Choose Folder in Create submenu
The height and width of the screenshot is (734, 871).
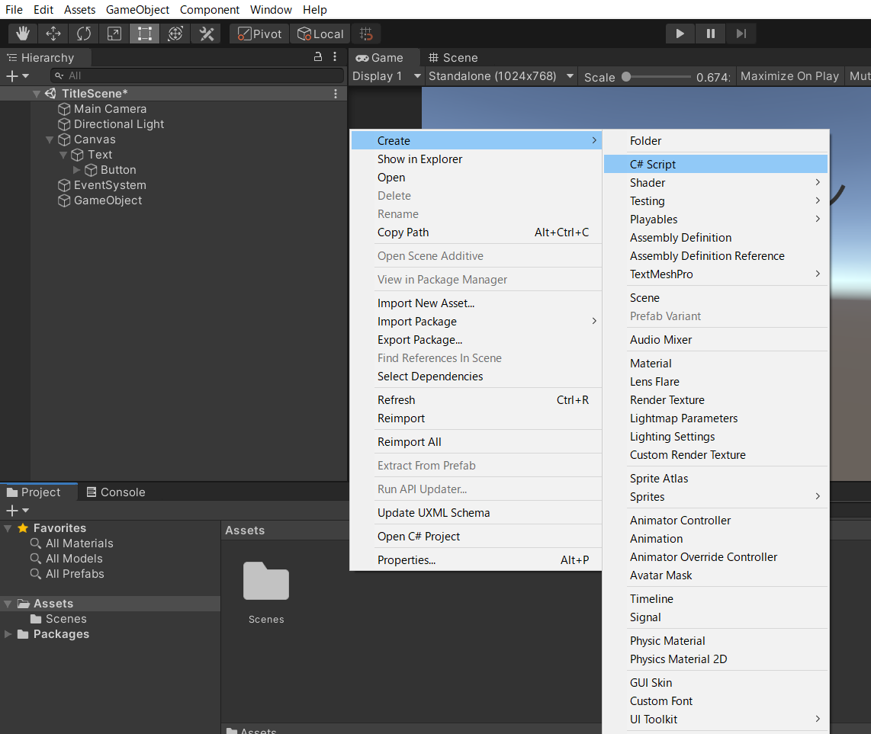[x=715, y=141]
